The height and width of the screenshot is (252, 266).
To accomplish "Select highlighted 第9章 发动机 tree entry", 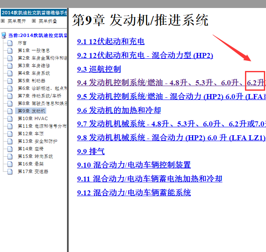I will coord(31,111).
